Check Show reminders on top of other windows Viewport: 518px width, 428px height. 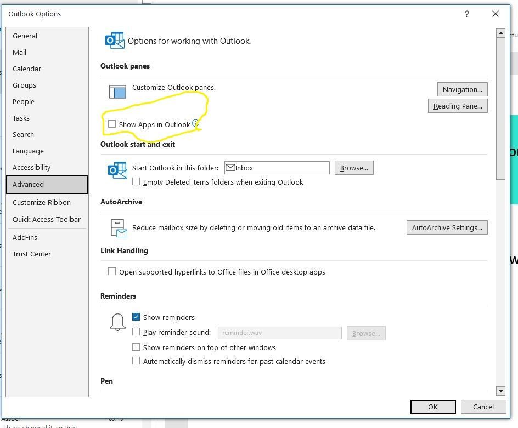136,347
